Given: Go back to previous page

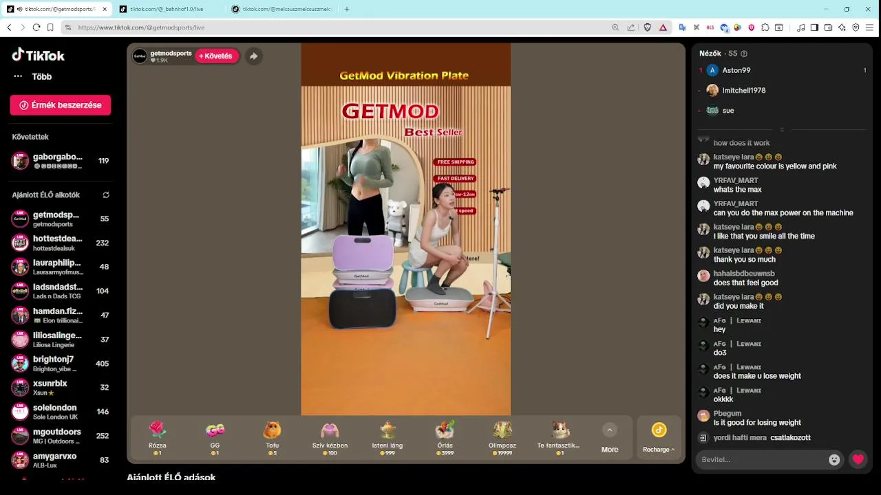Looking at the screenshot, I should click(x=9, y=27).
